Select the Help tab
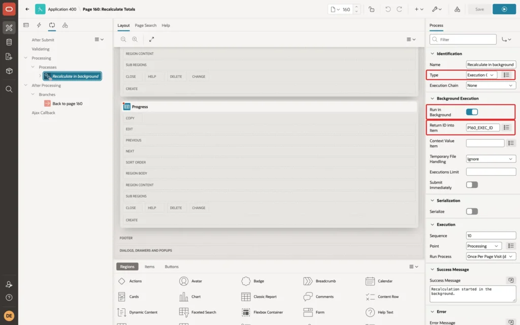The height and width of the screenshot is (325, 520). click(166, 25)
